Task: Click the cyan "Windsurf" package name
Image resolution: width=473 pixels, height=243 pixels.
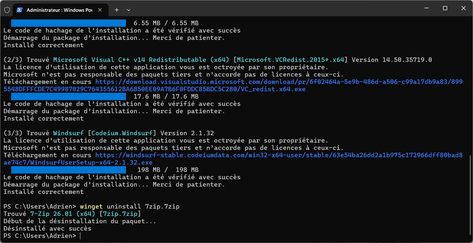Action: coord(69,133)
